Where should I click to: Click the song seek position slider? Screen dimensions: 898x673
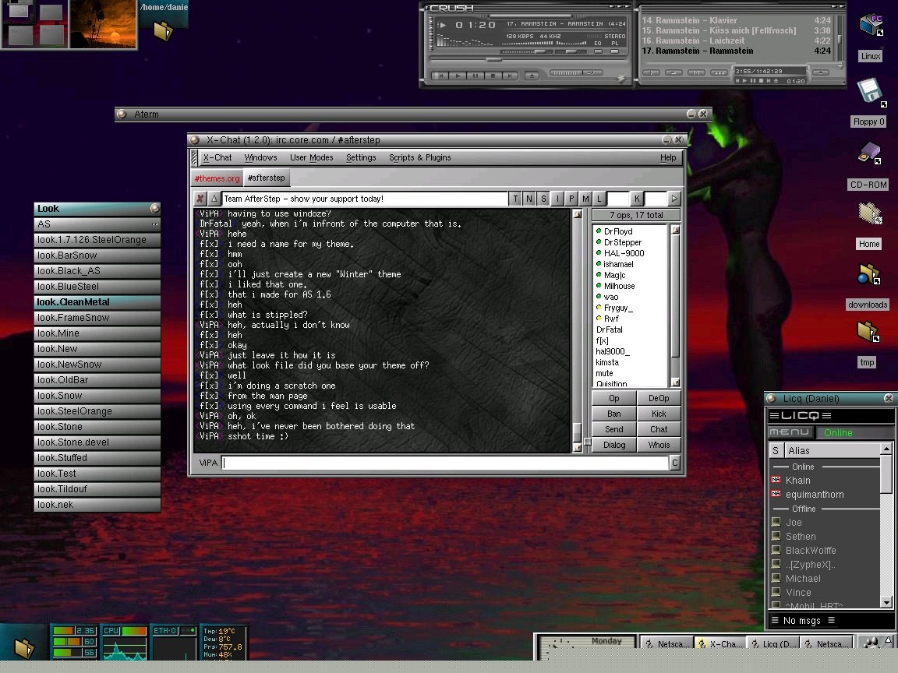[493, 59]
